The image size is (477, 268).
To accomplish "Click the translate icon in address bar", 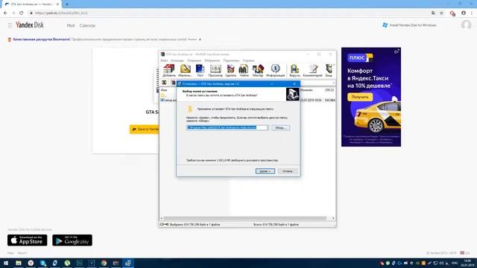I will (x=433, y=13).
